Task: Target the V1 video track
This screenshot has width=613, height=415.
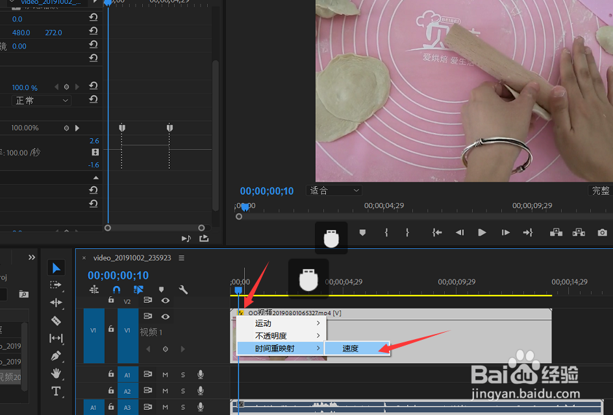Action: [x=127, y=330]
